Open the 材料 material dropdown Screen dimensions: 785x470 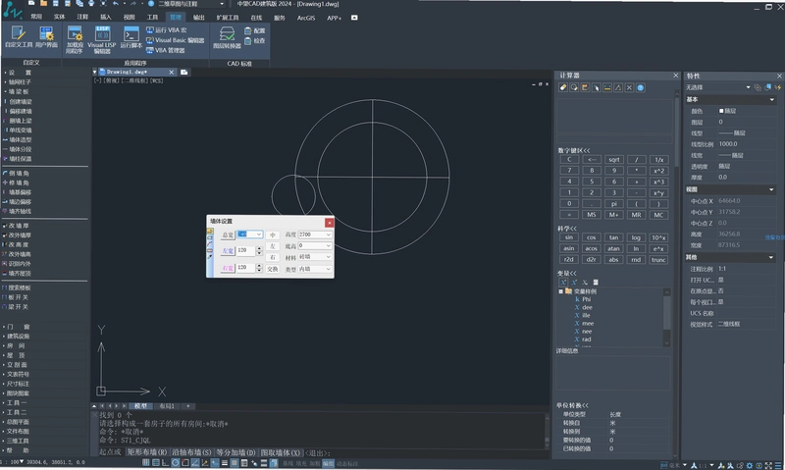pyautogui.click(x=329, y=257)
